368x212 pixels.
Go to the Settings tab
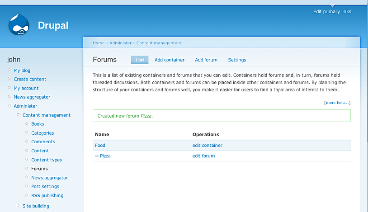coord(237,60)
